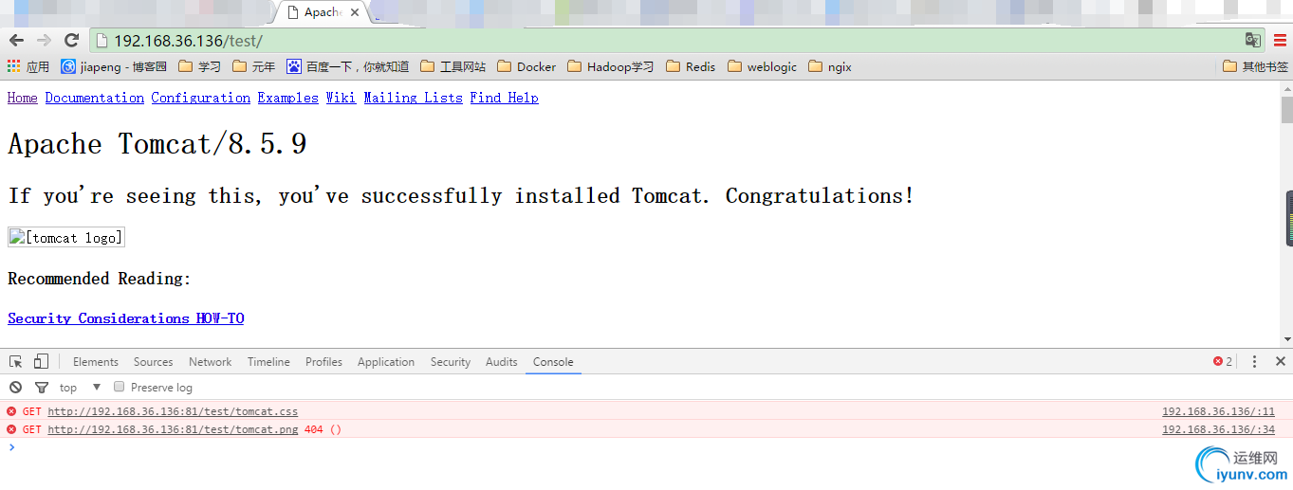Open the 其他书签 folder
Screen dimensions: 1293x490
point(1256,66)
